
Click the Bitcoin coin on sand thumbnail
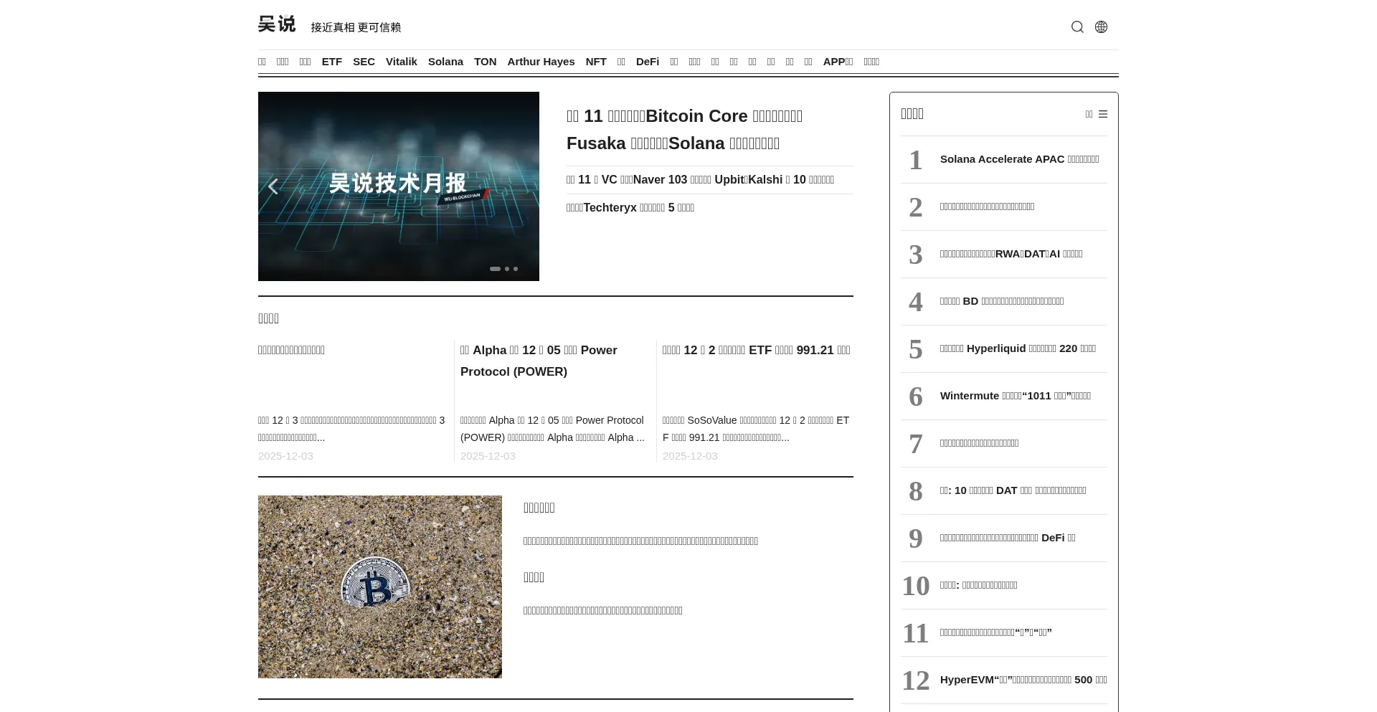[x=379, y=587]
